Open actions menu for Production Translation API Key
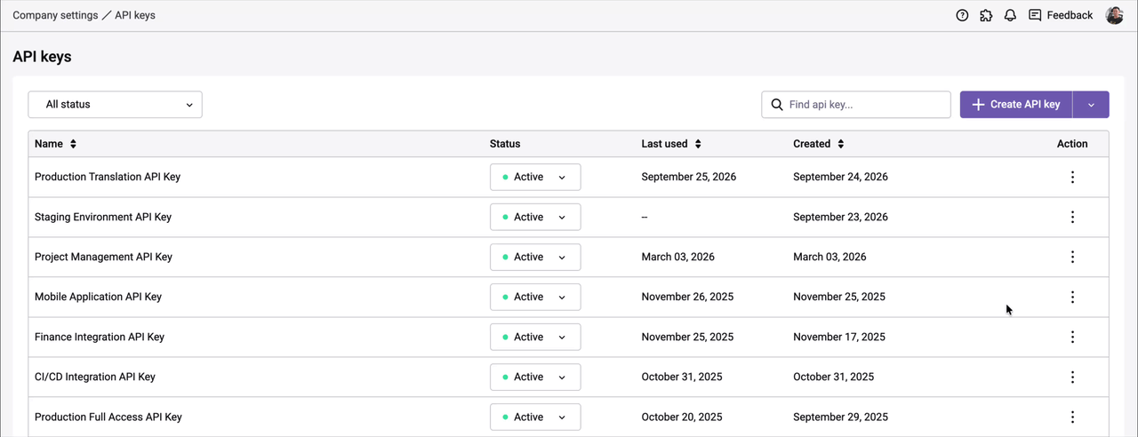 (1072, 177)
